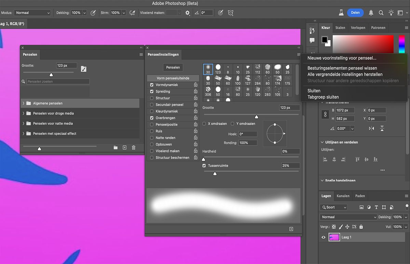This screenshot has width=410, height=264.
Task: Open beta flask icon in top bar
Action: [341, 13]
